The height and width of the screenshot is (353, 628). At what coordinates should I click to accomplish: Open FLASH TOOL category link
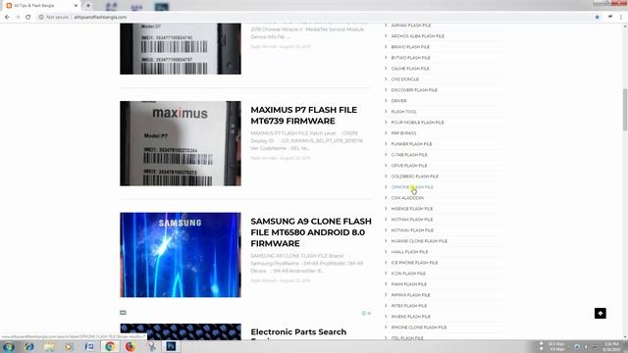403,112
